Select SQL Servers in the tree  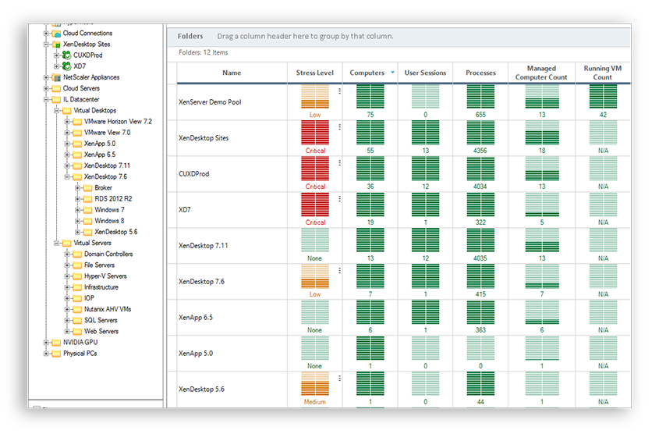[101, 321]
